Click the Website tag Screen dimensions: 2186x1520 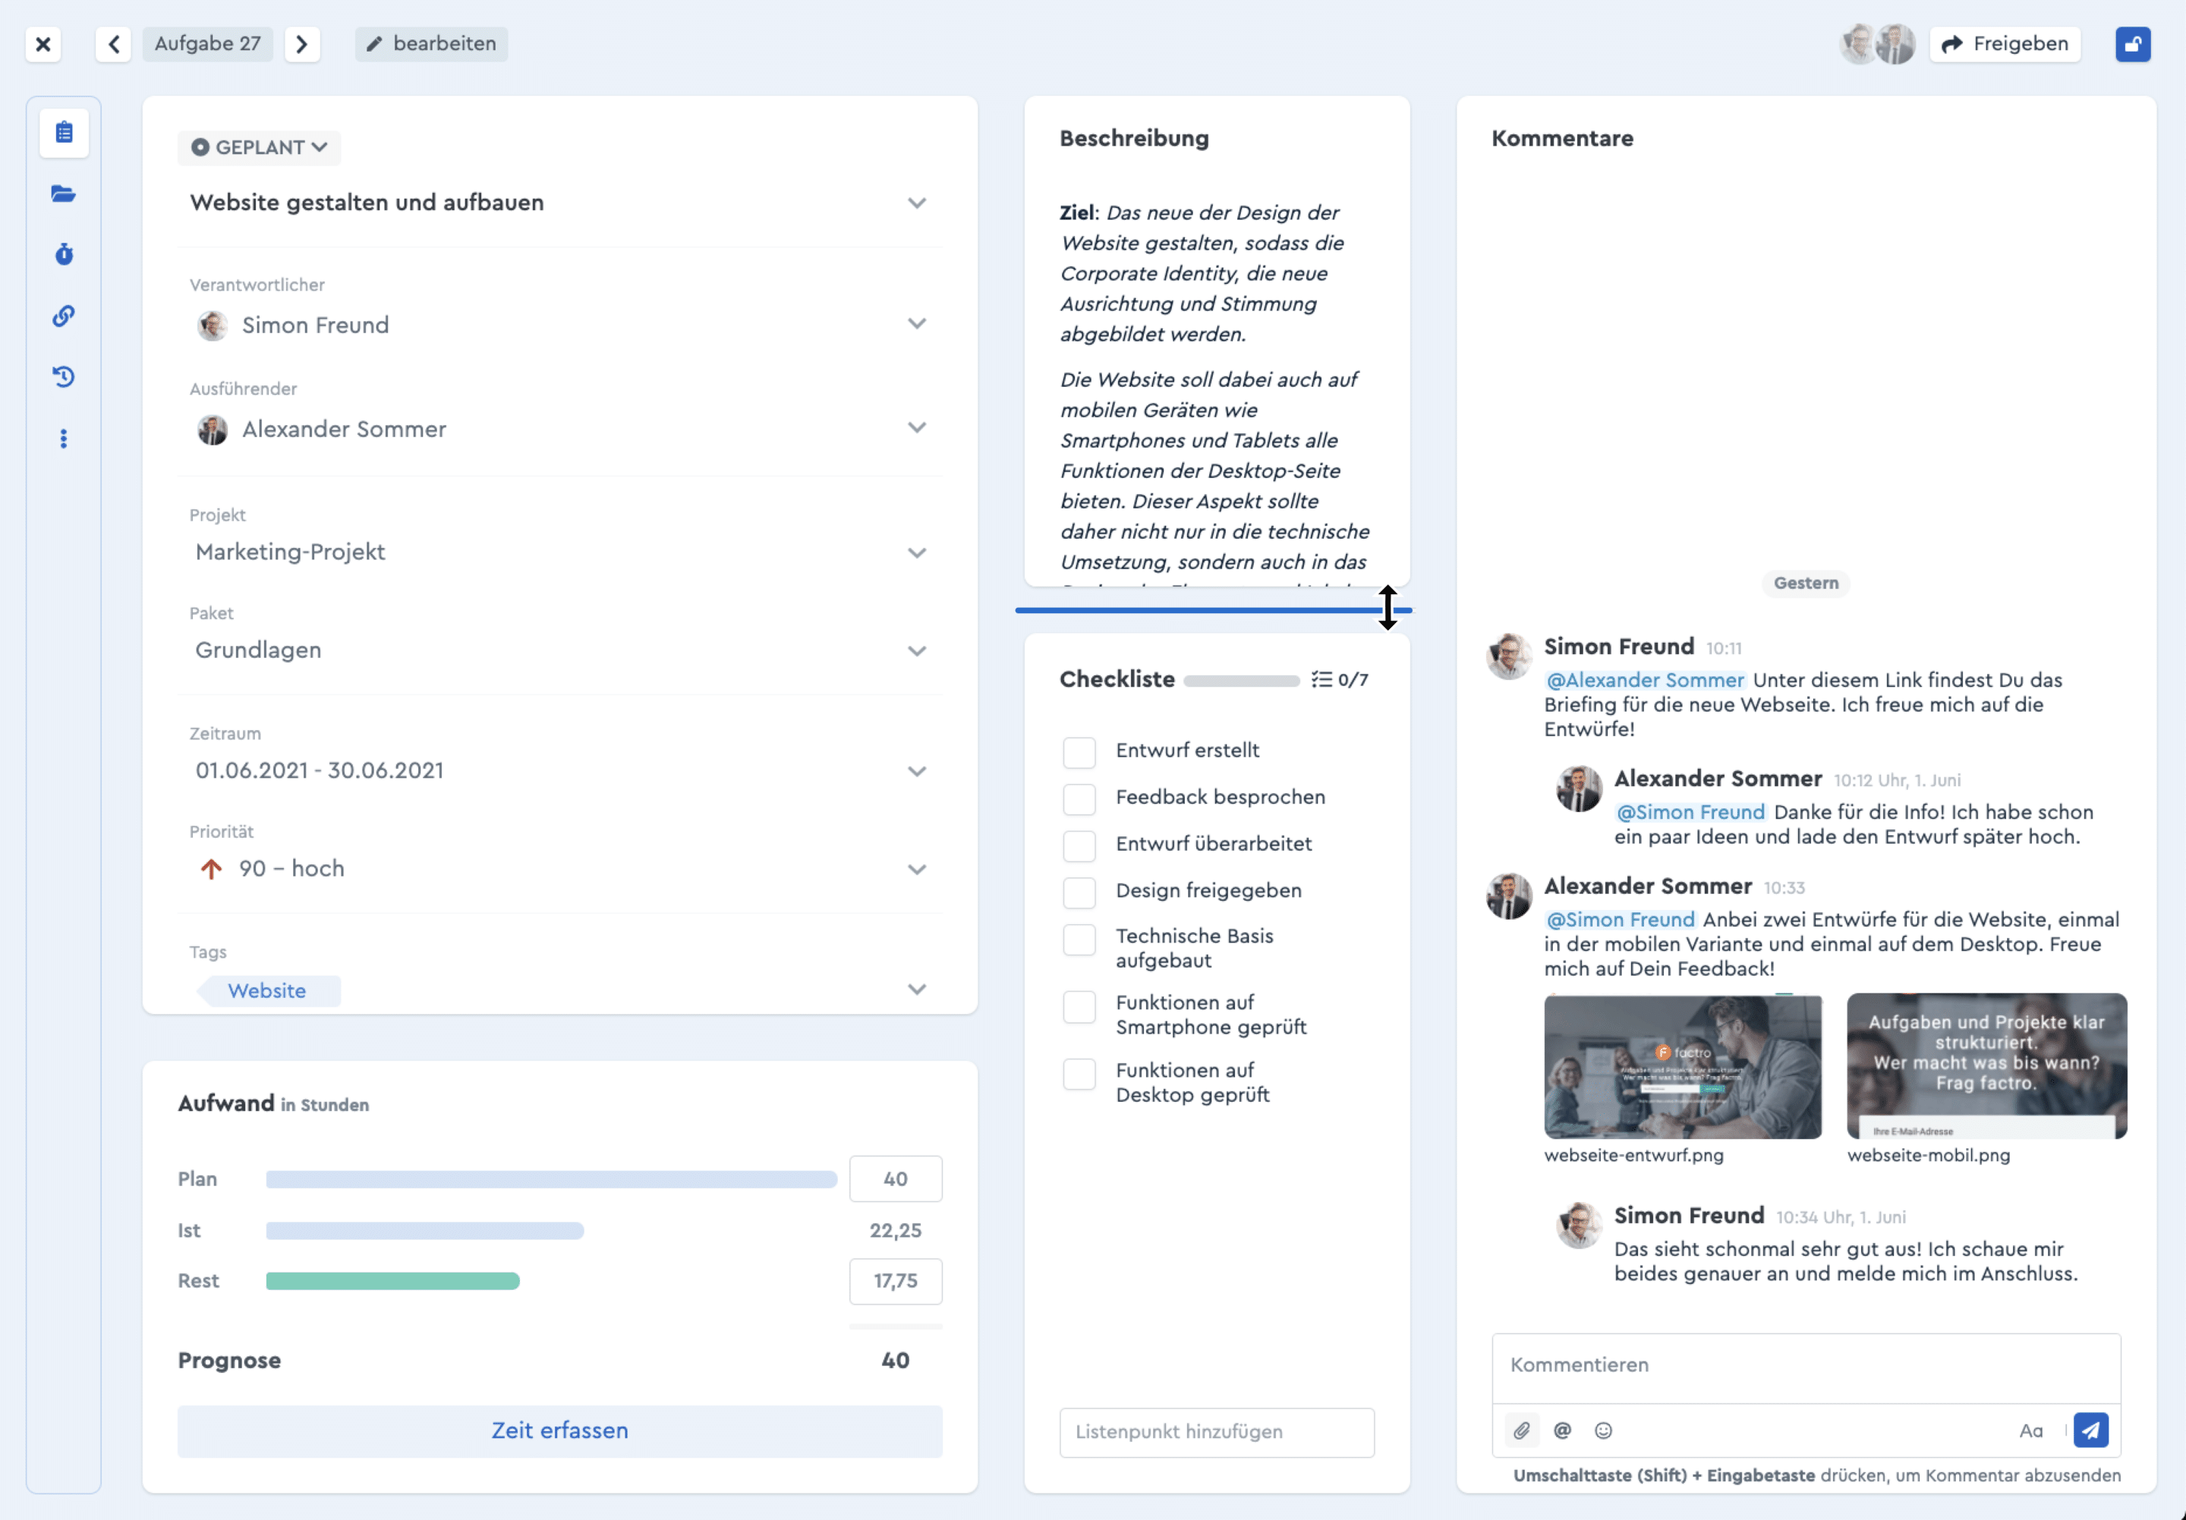coord(267,991)
